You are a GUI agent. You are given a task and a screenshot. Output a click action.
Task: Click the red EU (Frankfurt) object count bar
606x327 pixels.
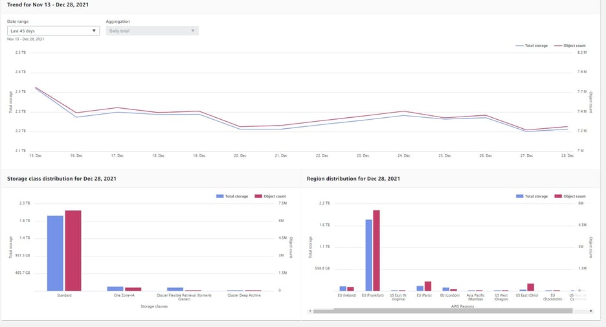click(x=376, y=250)
